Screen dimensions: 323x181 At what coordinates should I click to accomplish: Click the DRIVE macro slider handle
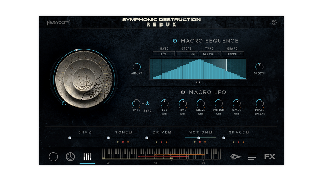(147, 138)
